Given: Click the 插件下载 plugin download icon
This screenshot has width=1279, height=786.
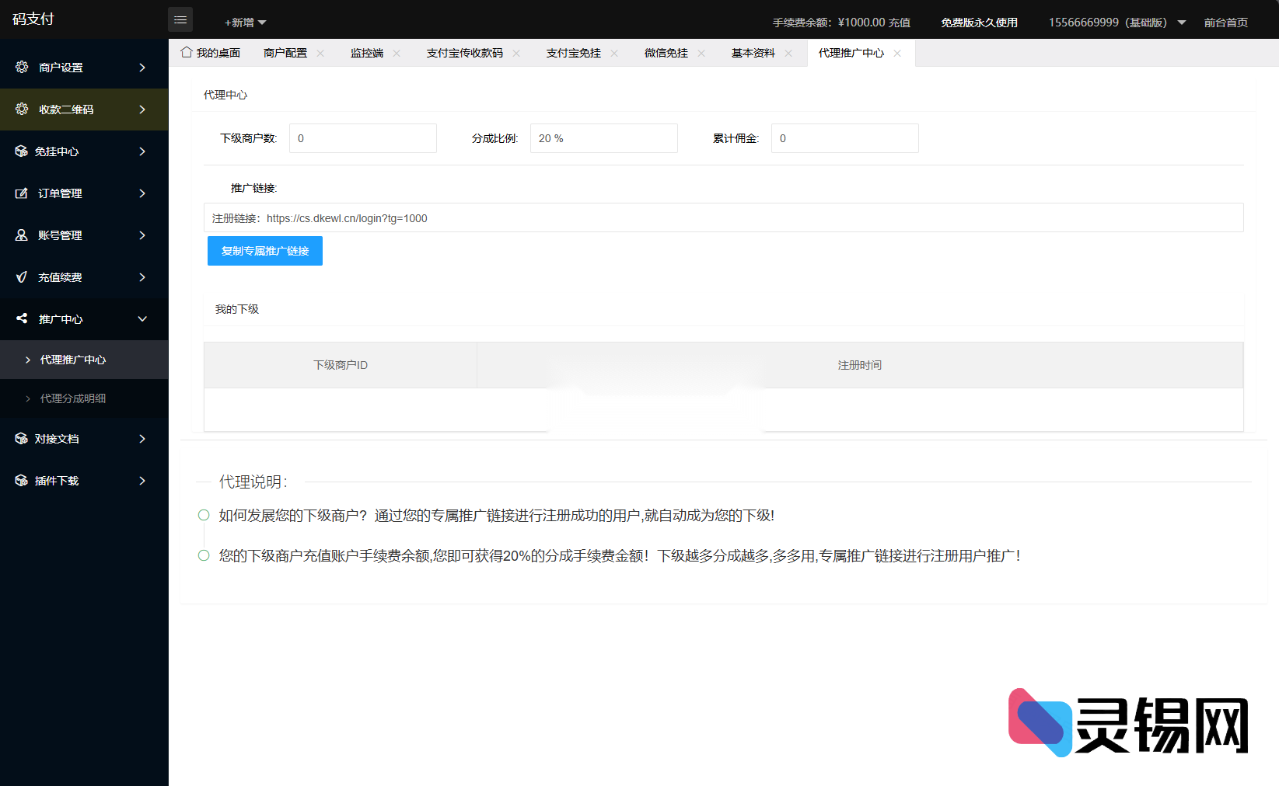Looking at the screenshot, I should click(22, 480).
